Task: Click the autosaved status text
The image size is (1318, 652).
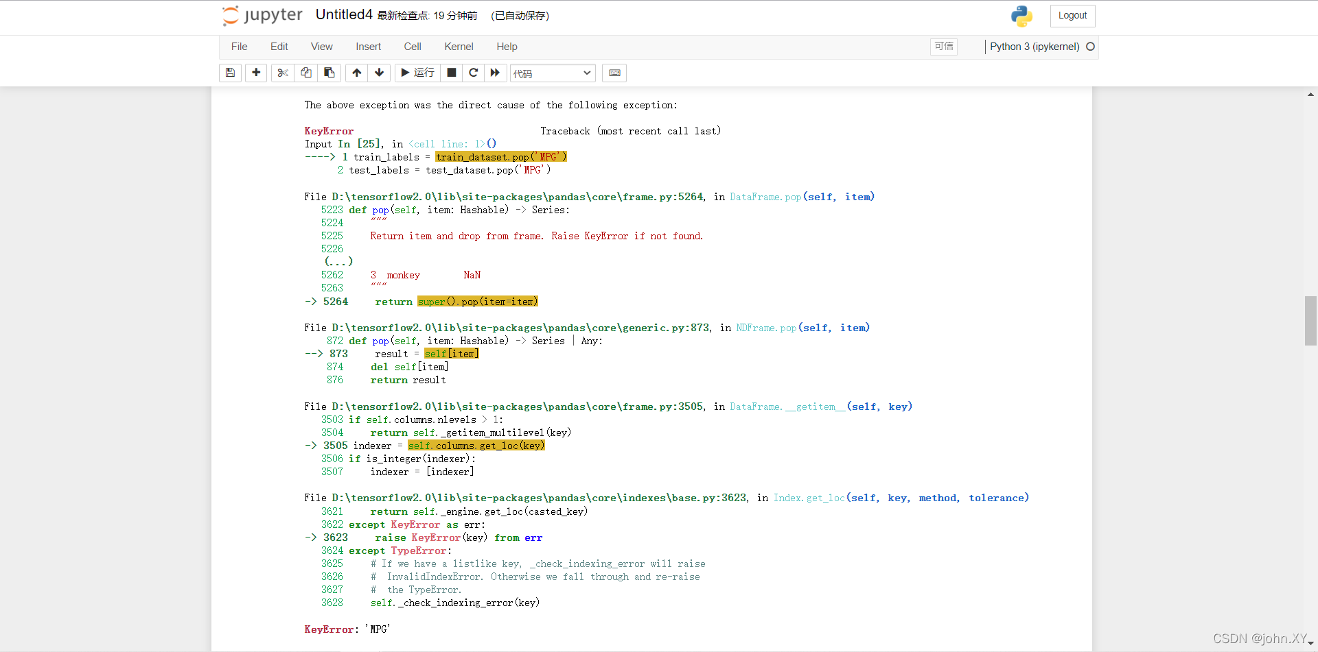Action: 520,16
